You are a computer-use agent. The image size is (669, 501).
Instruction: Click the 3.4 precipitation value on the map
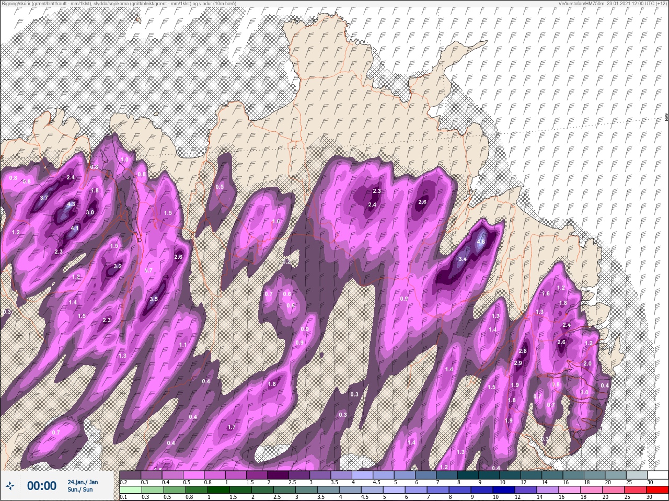(463, 259)
